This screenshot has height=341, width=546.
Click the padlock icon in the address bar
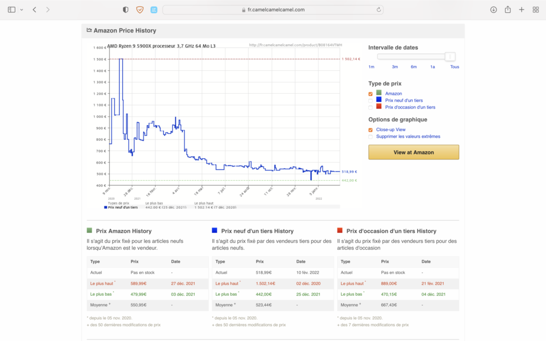pos(244,10)
